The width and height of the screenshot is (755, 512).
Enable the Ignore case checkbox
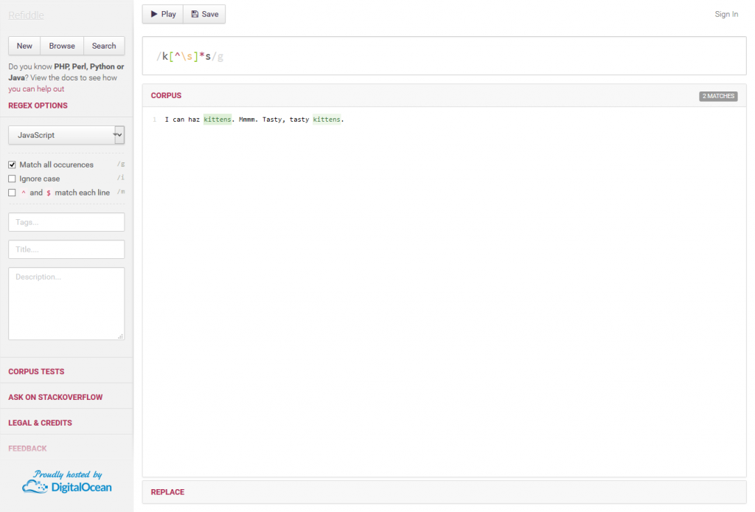(12, 178)
